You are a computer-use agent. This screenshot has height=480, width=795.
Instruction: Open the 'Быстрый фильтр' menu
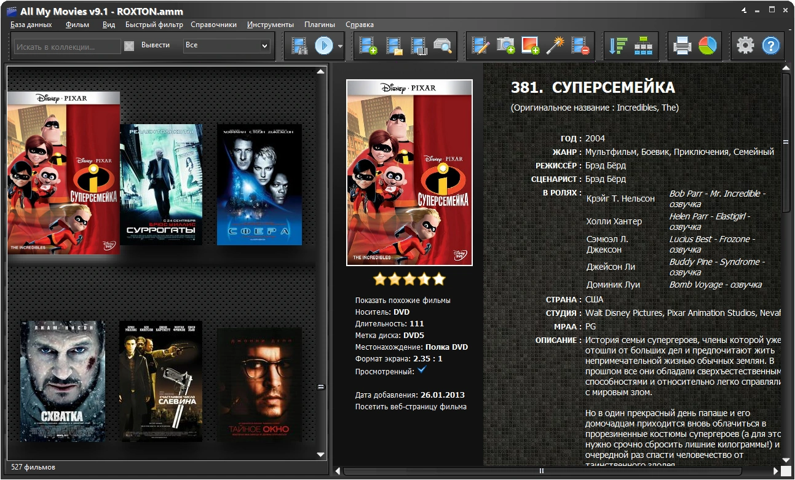click(x=154, y=25)
